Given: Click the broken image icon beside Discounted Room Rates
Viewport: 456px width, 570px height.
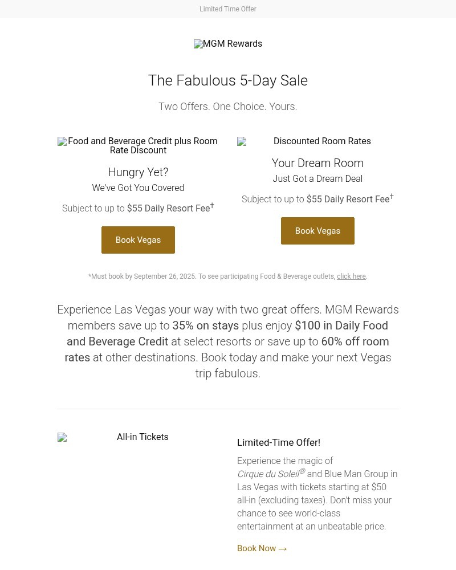Looking at the screenshot, I should click(x=242, y=141).
